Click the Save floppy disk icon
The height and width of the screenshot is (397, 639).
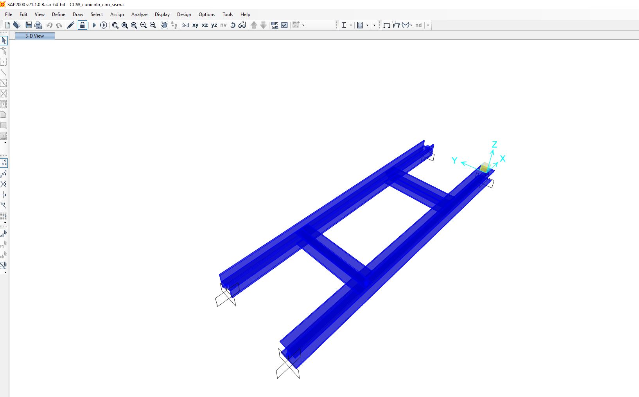point(29,25)
